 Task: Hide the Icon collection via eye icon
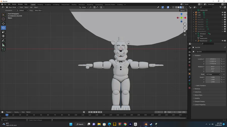pyautogui.click(x=222, y=12)
